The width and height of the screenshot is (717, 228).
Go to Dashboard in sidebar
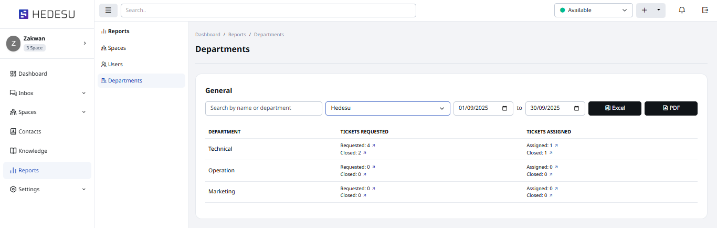pos(33,74)
